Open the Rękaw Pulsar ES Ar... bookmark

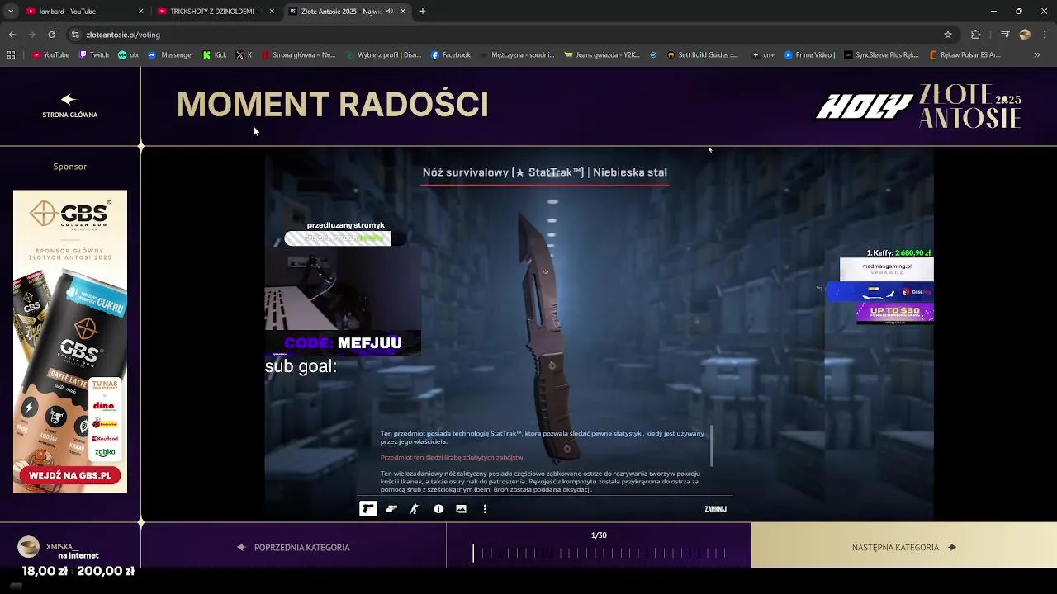point(965,55)
